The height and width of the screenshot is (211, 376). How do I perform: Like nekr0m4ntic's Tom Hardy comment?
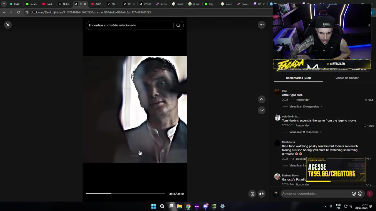[365, 126]
